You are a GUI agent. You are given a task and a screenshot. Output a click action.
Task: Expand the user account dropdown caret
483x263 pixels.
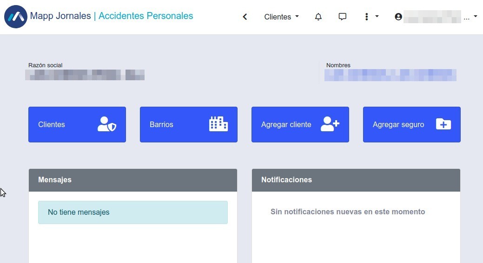[475, 16]
